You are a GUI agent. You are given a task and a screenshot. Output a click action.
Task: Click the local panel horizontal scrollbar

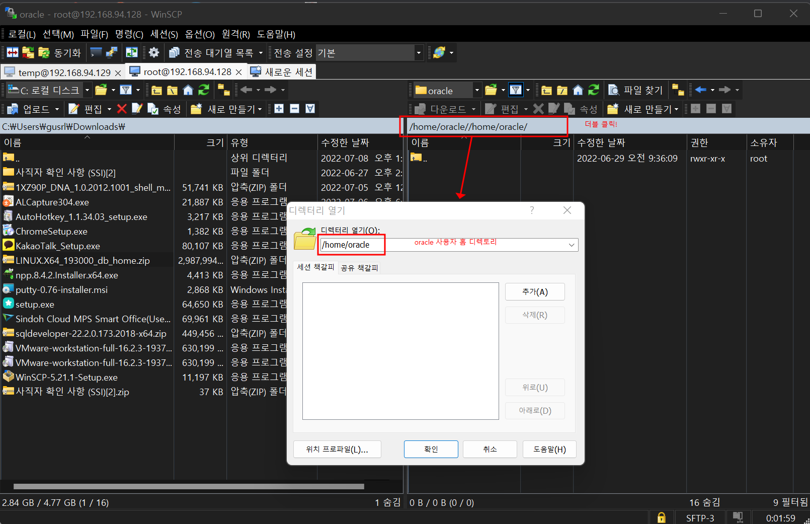click(x=189, y=486)
